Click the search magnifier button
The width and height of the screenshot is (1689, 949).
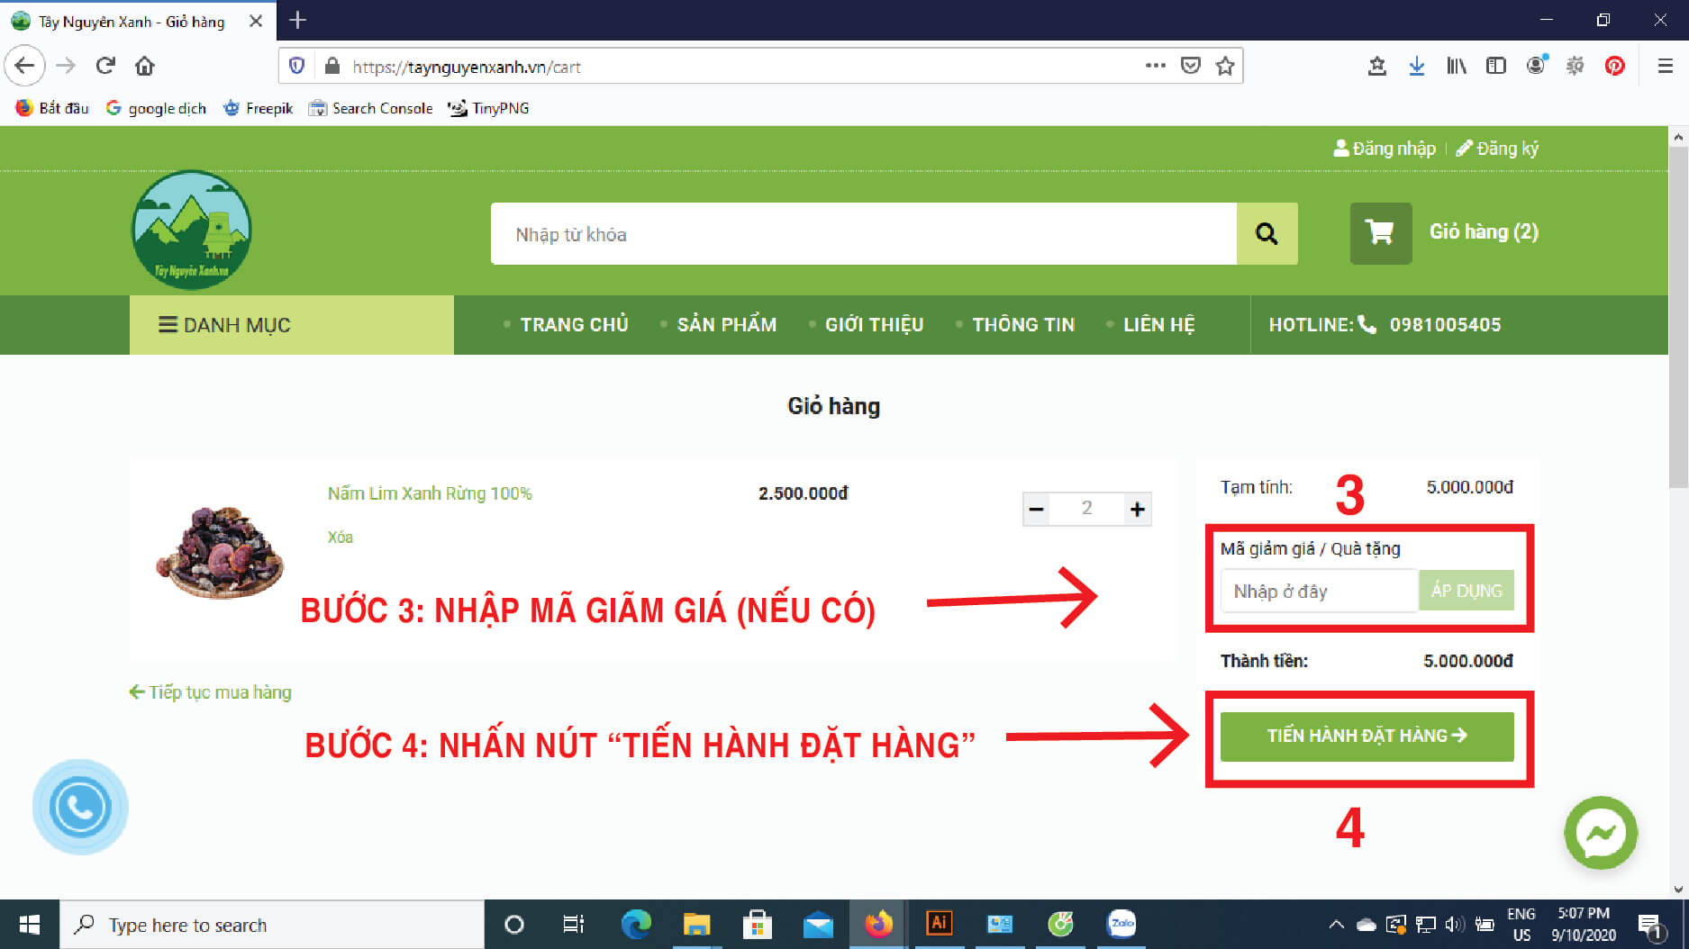coord(1267,234)
